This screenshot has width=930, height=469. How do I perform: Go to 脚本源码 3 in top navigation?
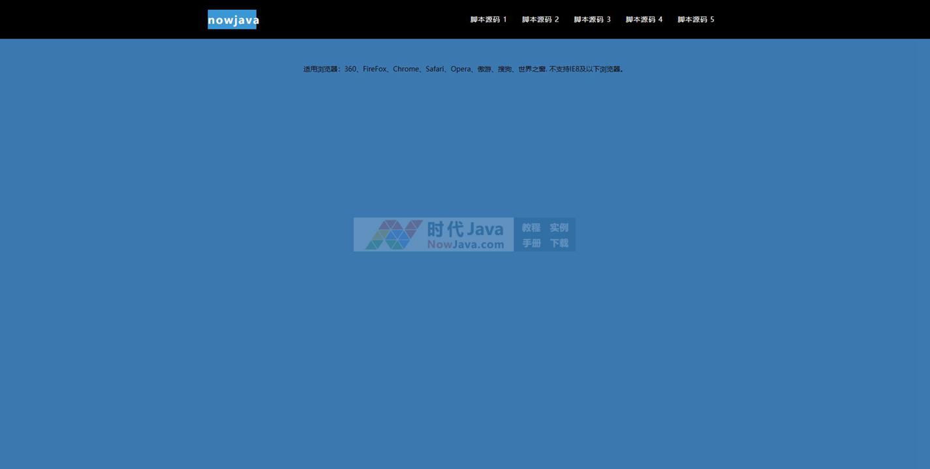[x=592, y=20]
